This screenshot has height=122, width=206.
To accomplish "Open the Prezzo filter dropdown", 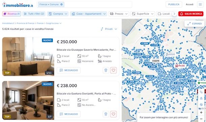I will (x=119, y=14).
